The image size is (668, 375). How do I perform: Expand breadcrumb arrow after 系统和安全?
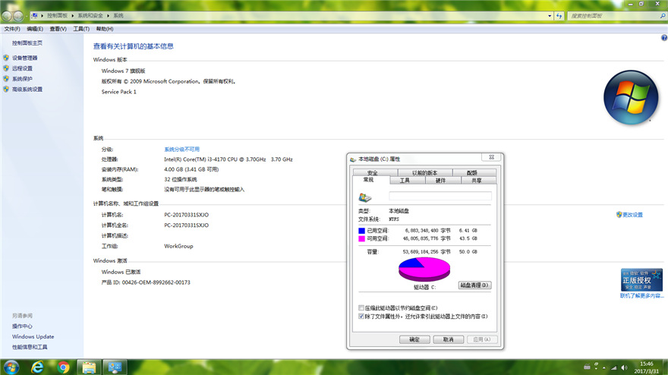point(108,16)
